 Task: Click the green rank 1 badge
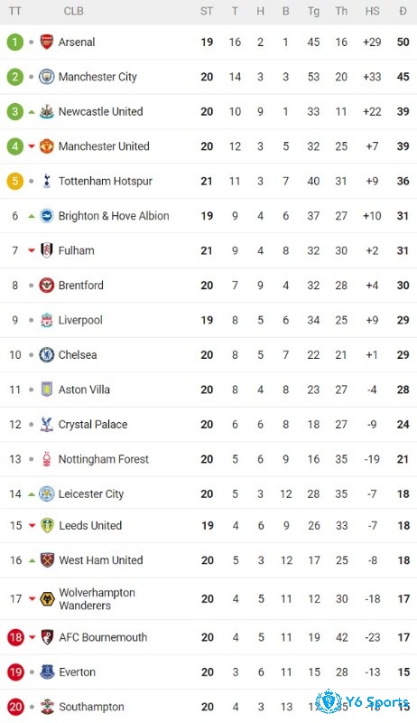click(x=15, y=42)
